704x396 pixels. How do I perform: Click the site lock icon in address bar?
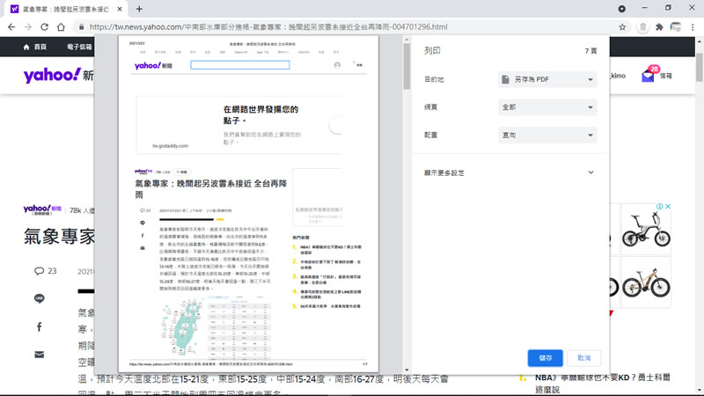81,27
